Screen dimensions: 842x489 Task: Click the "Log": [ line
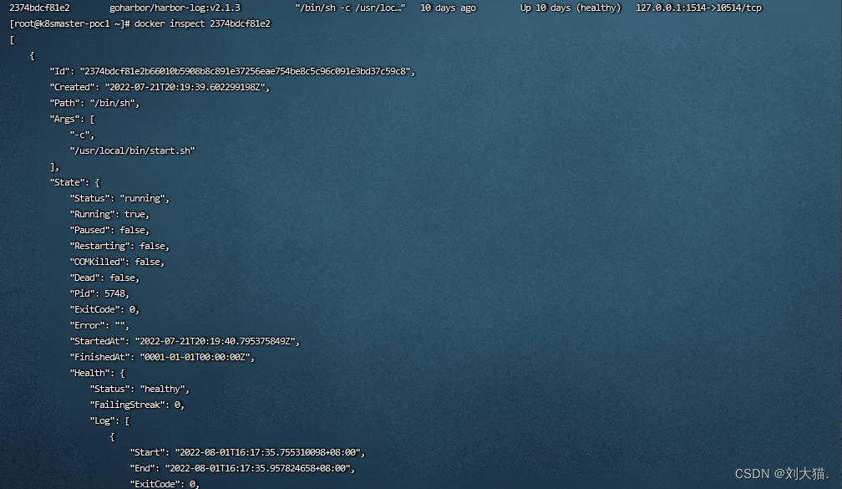[x=109, y=420]
